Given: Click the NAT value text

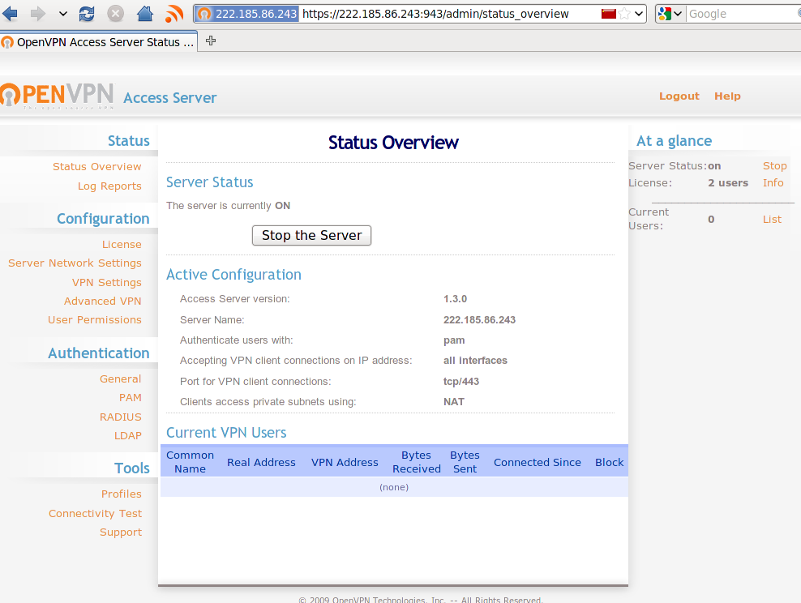Looking at the screenshot, I should point(454,402).
